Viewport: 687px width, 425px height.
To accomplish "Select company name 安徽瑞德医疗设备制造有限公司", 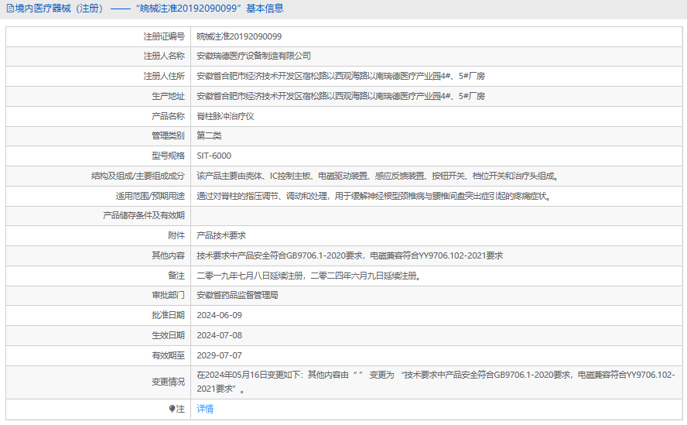I will [254, 56].
